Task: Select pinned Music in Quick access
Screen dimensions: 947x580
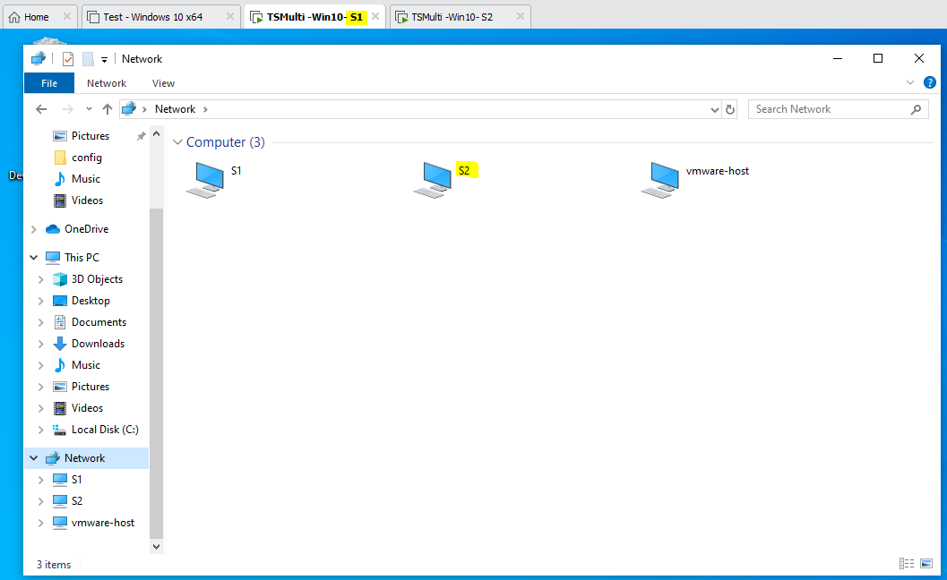Action: [85, 179]
